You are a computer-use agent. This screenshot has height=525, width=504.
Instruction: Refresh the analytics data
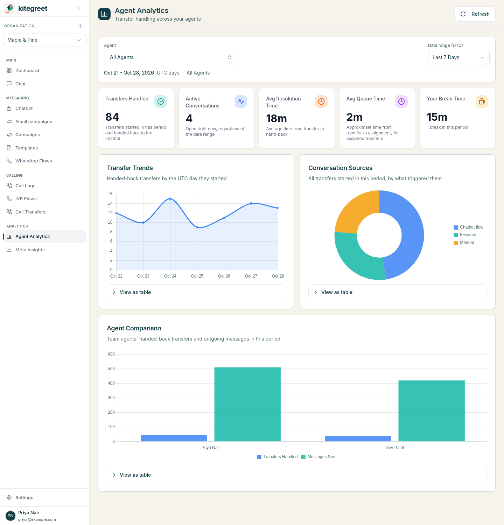pos(475,14)
